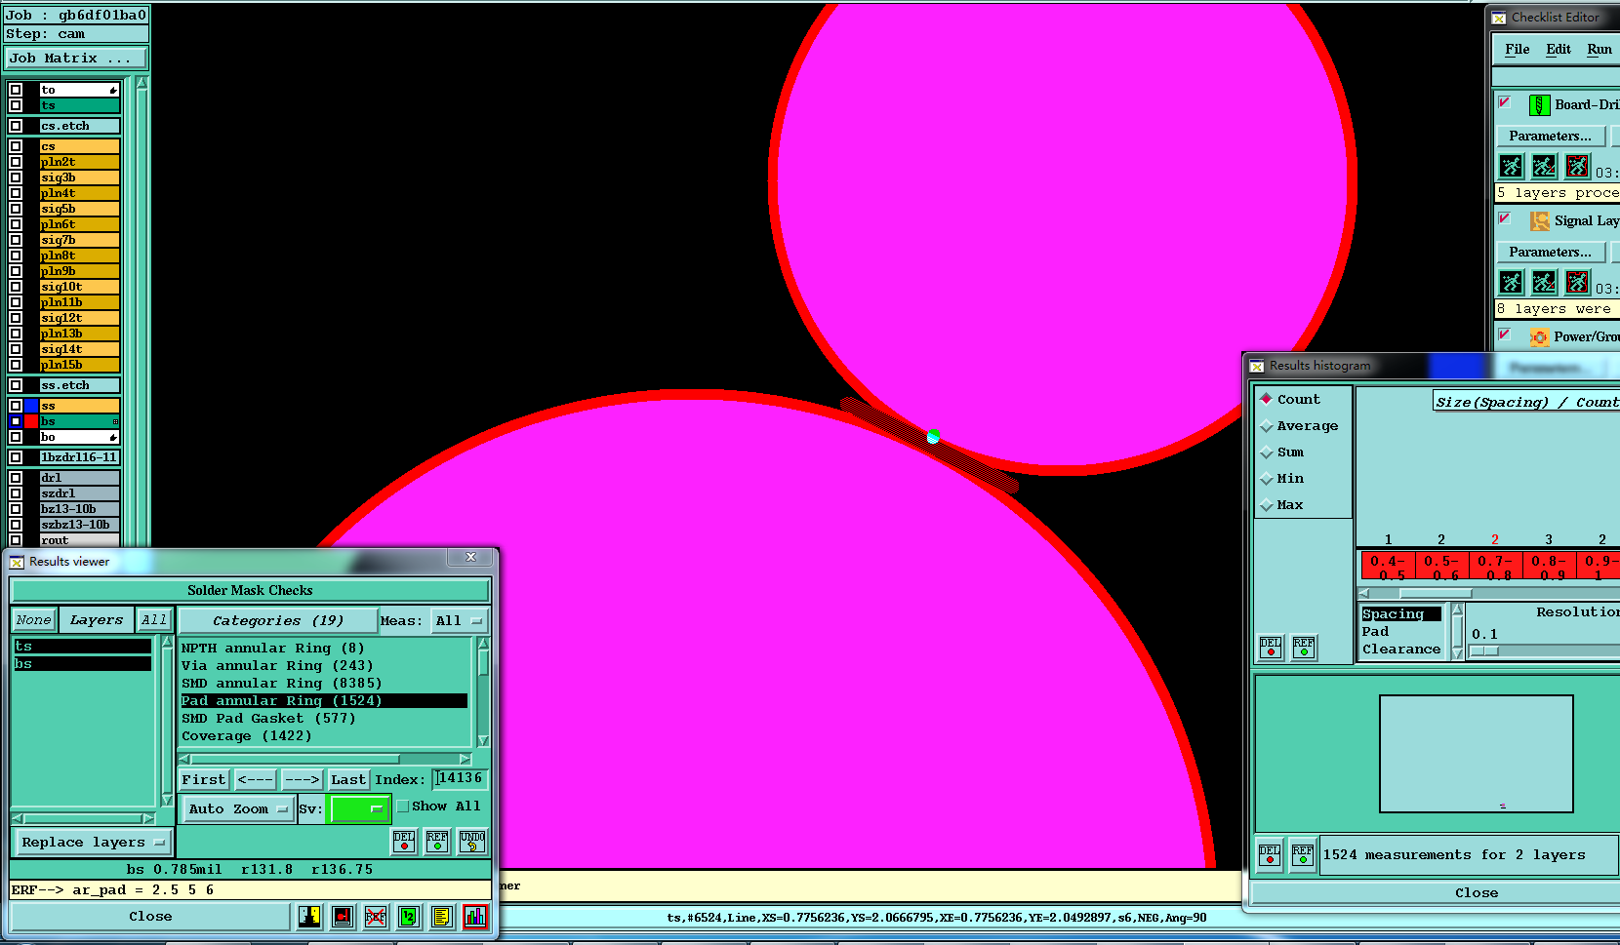Open the results histogram chart icon in Results viewer
Image resolution: width=1620 pixels, height=945 pixels.
[475, 917]
